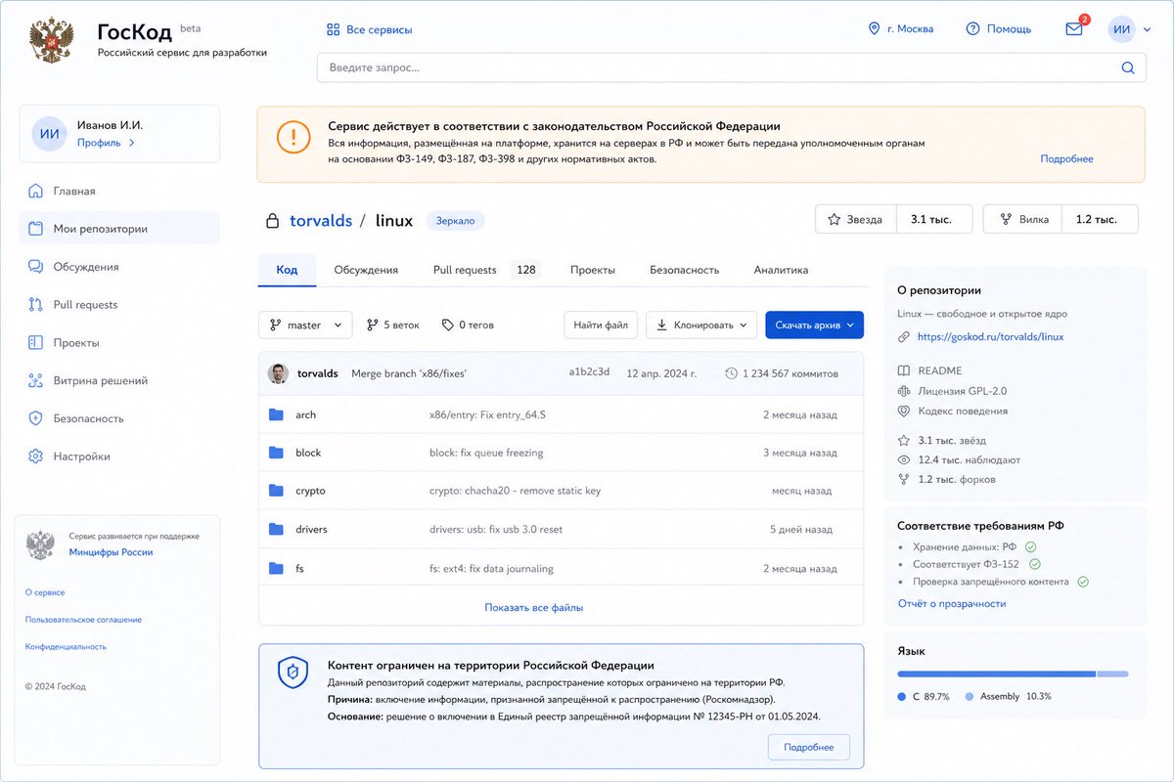Open the user account dropdown chevron
The image size is (1174, 782).
point(1148,29)
